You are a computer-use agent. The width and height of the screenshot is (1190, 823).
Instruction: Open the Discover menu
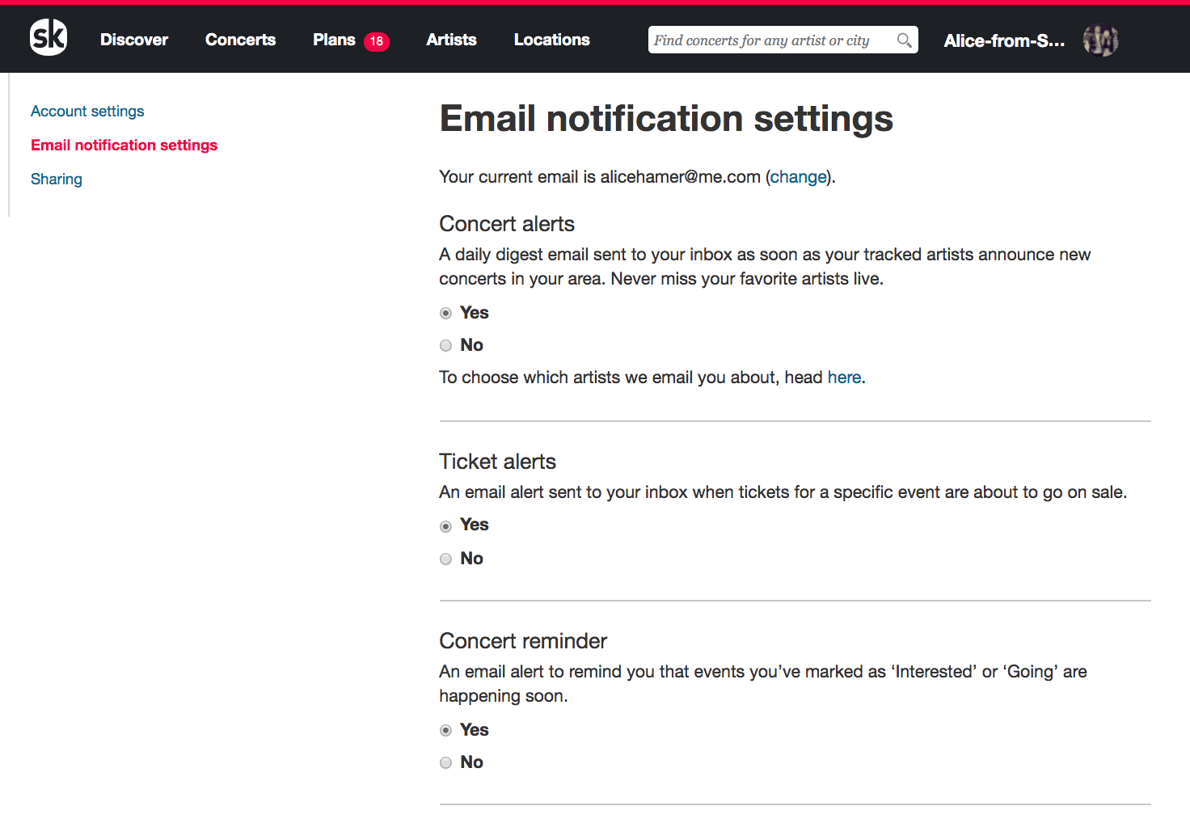coord(133,39)
